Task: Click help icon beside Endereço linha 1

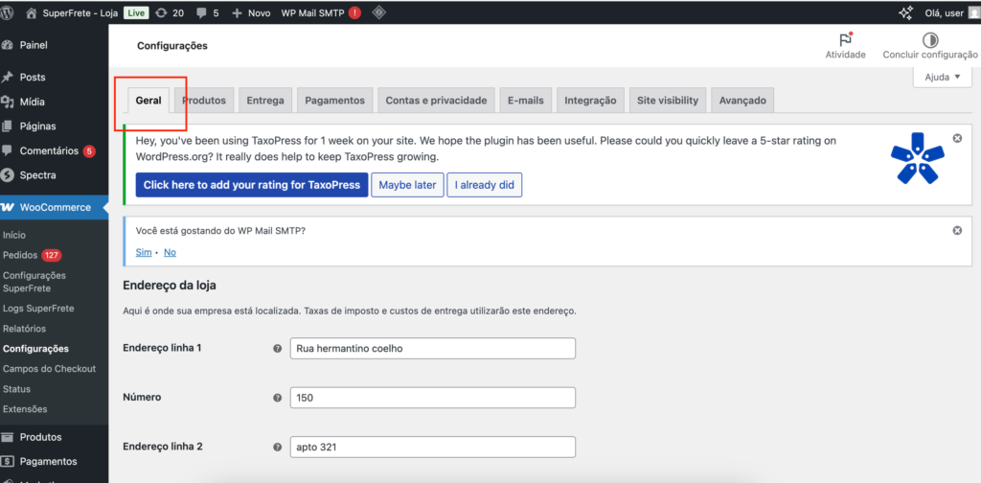Action: click(277, 349)
